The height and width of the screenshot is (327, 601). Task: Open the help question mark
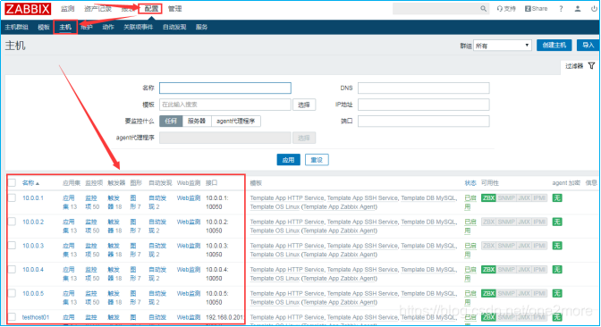tap(561, 8)
